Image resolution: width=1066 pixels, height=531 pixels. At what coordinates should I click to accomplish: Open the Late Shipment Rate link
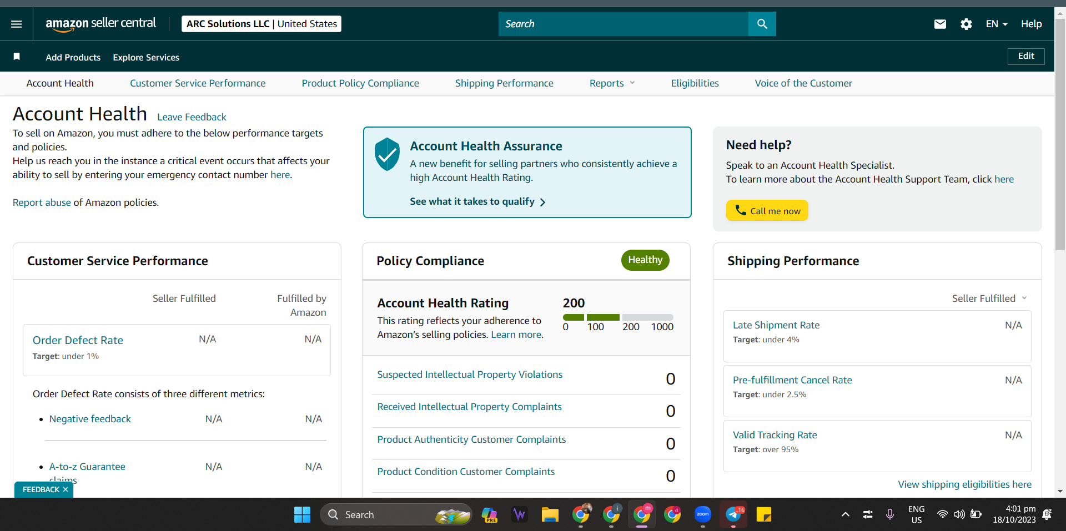[776, 325]
